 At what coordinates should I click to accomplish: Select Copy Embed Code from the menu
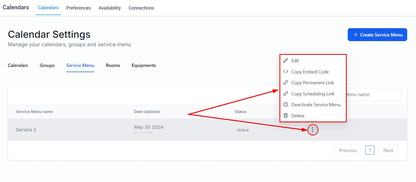(310, 72)
